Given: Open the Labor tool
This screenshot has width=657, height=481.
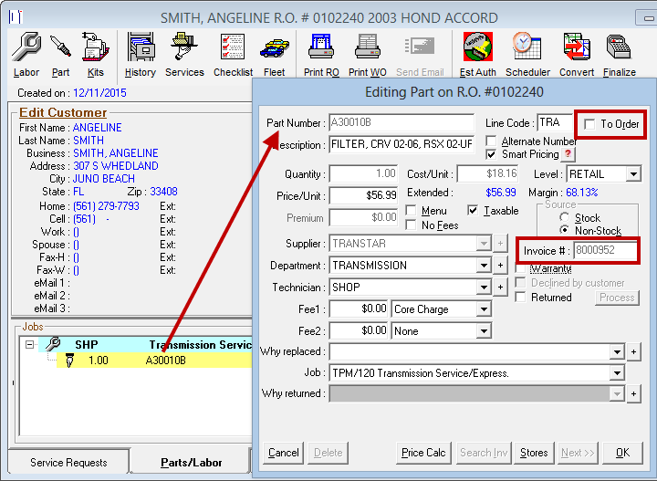Looking at the screenshot, I should tap(26, 54).
